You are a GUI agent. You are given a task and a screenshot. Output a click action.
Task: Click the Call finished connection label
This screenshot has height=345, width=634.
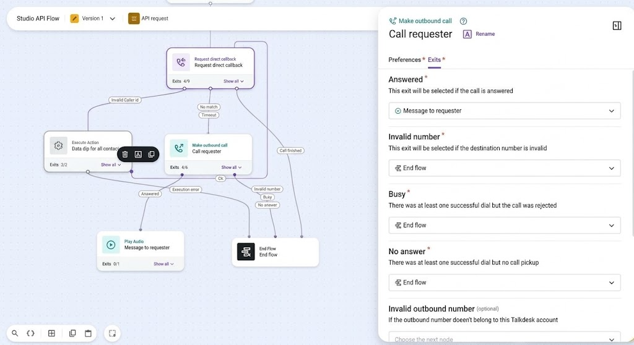pos(290,151)
